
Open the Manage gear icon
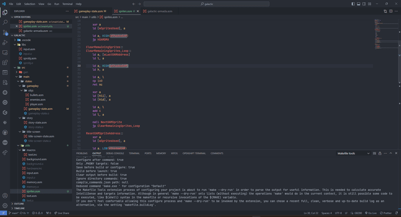click(5, 205)
